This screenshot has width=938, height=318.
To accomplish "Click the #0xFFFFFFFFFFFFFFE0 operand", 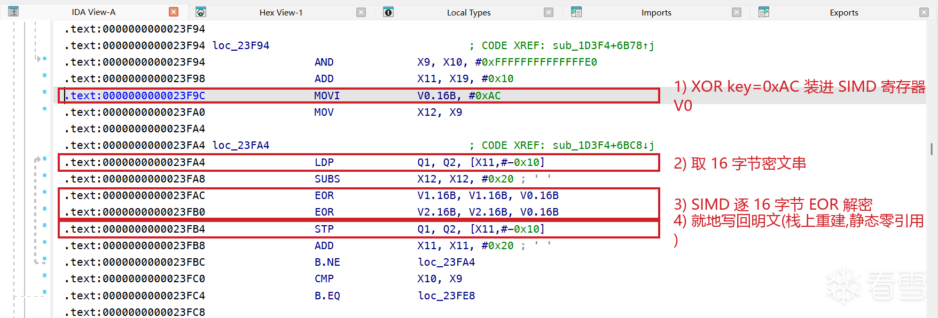I will click(536, 62).
